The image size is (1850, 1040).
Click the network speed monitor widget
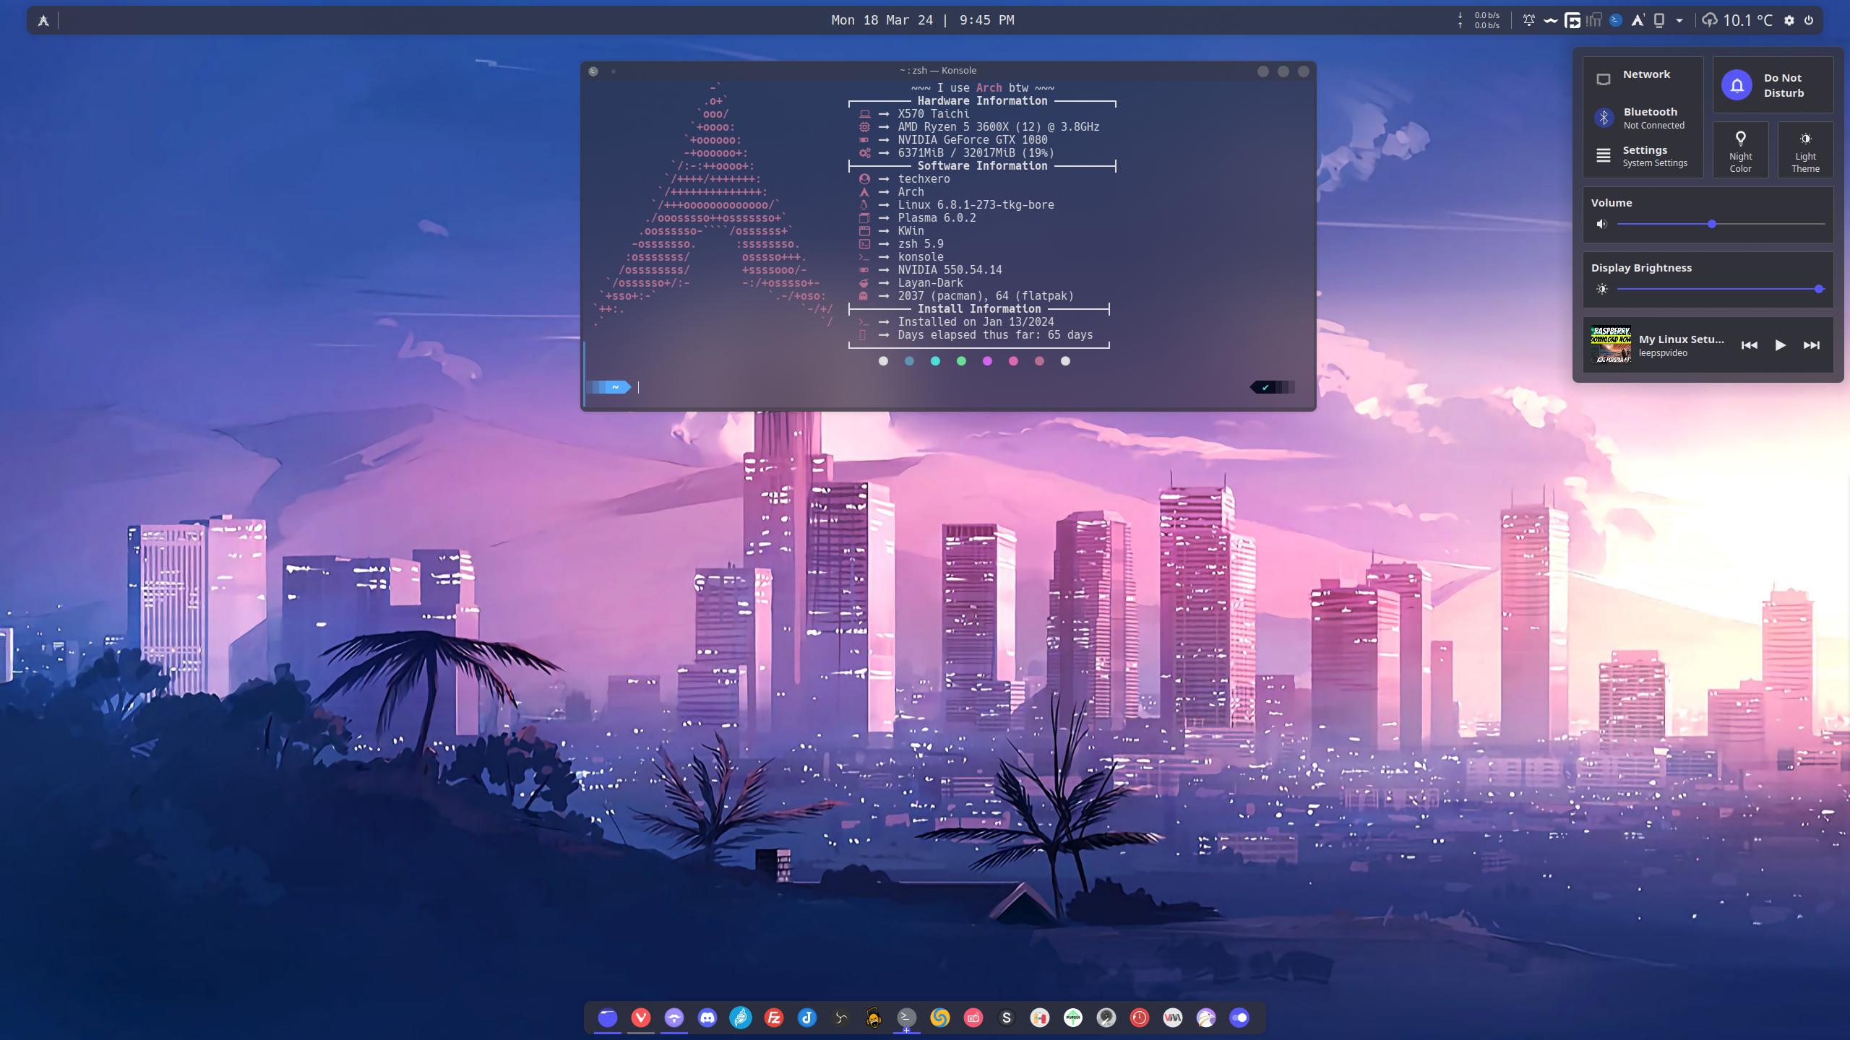tap(1479, 20)
